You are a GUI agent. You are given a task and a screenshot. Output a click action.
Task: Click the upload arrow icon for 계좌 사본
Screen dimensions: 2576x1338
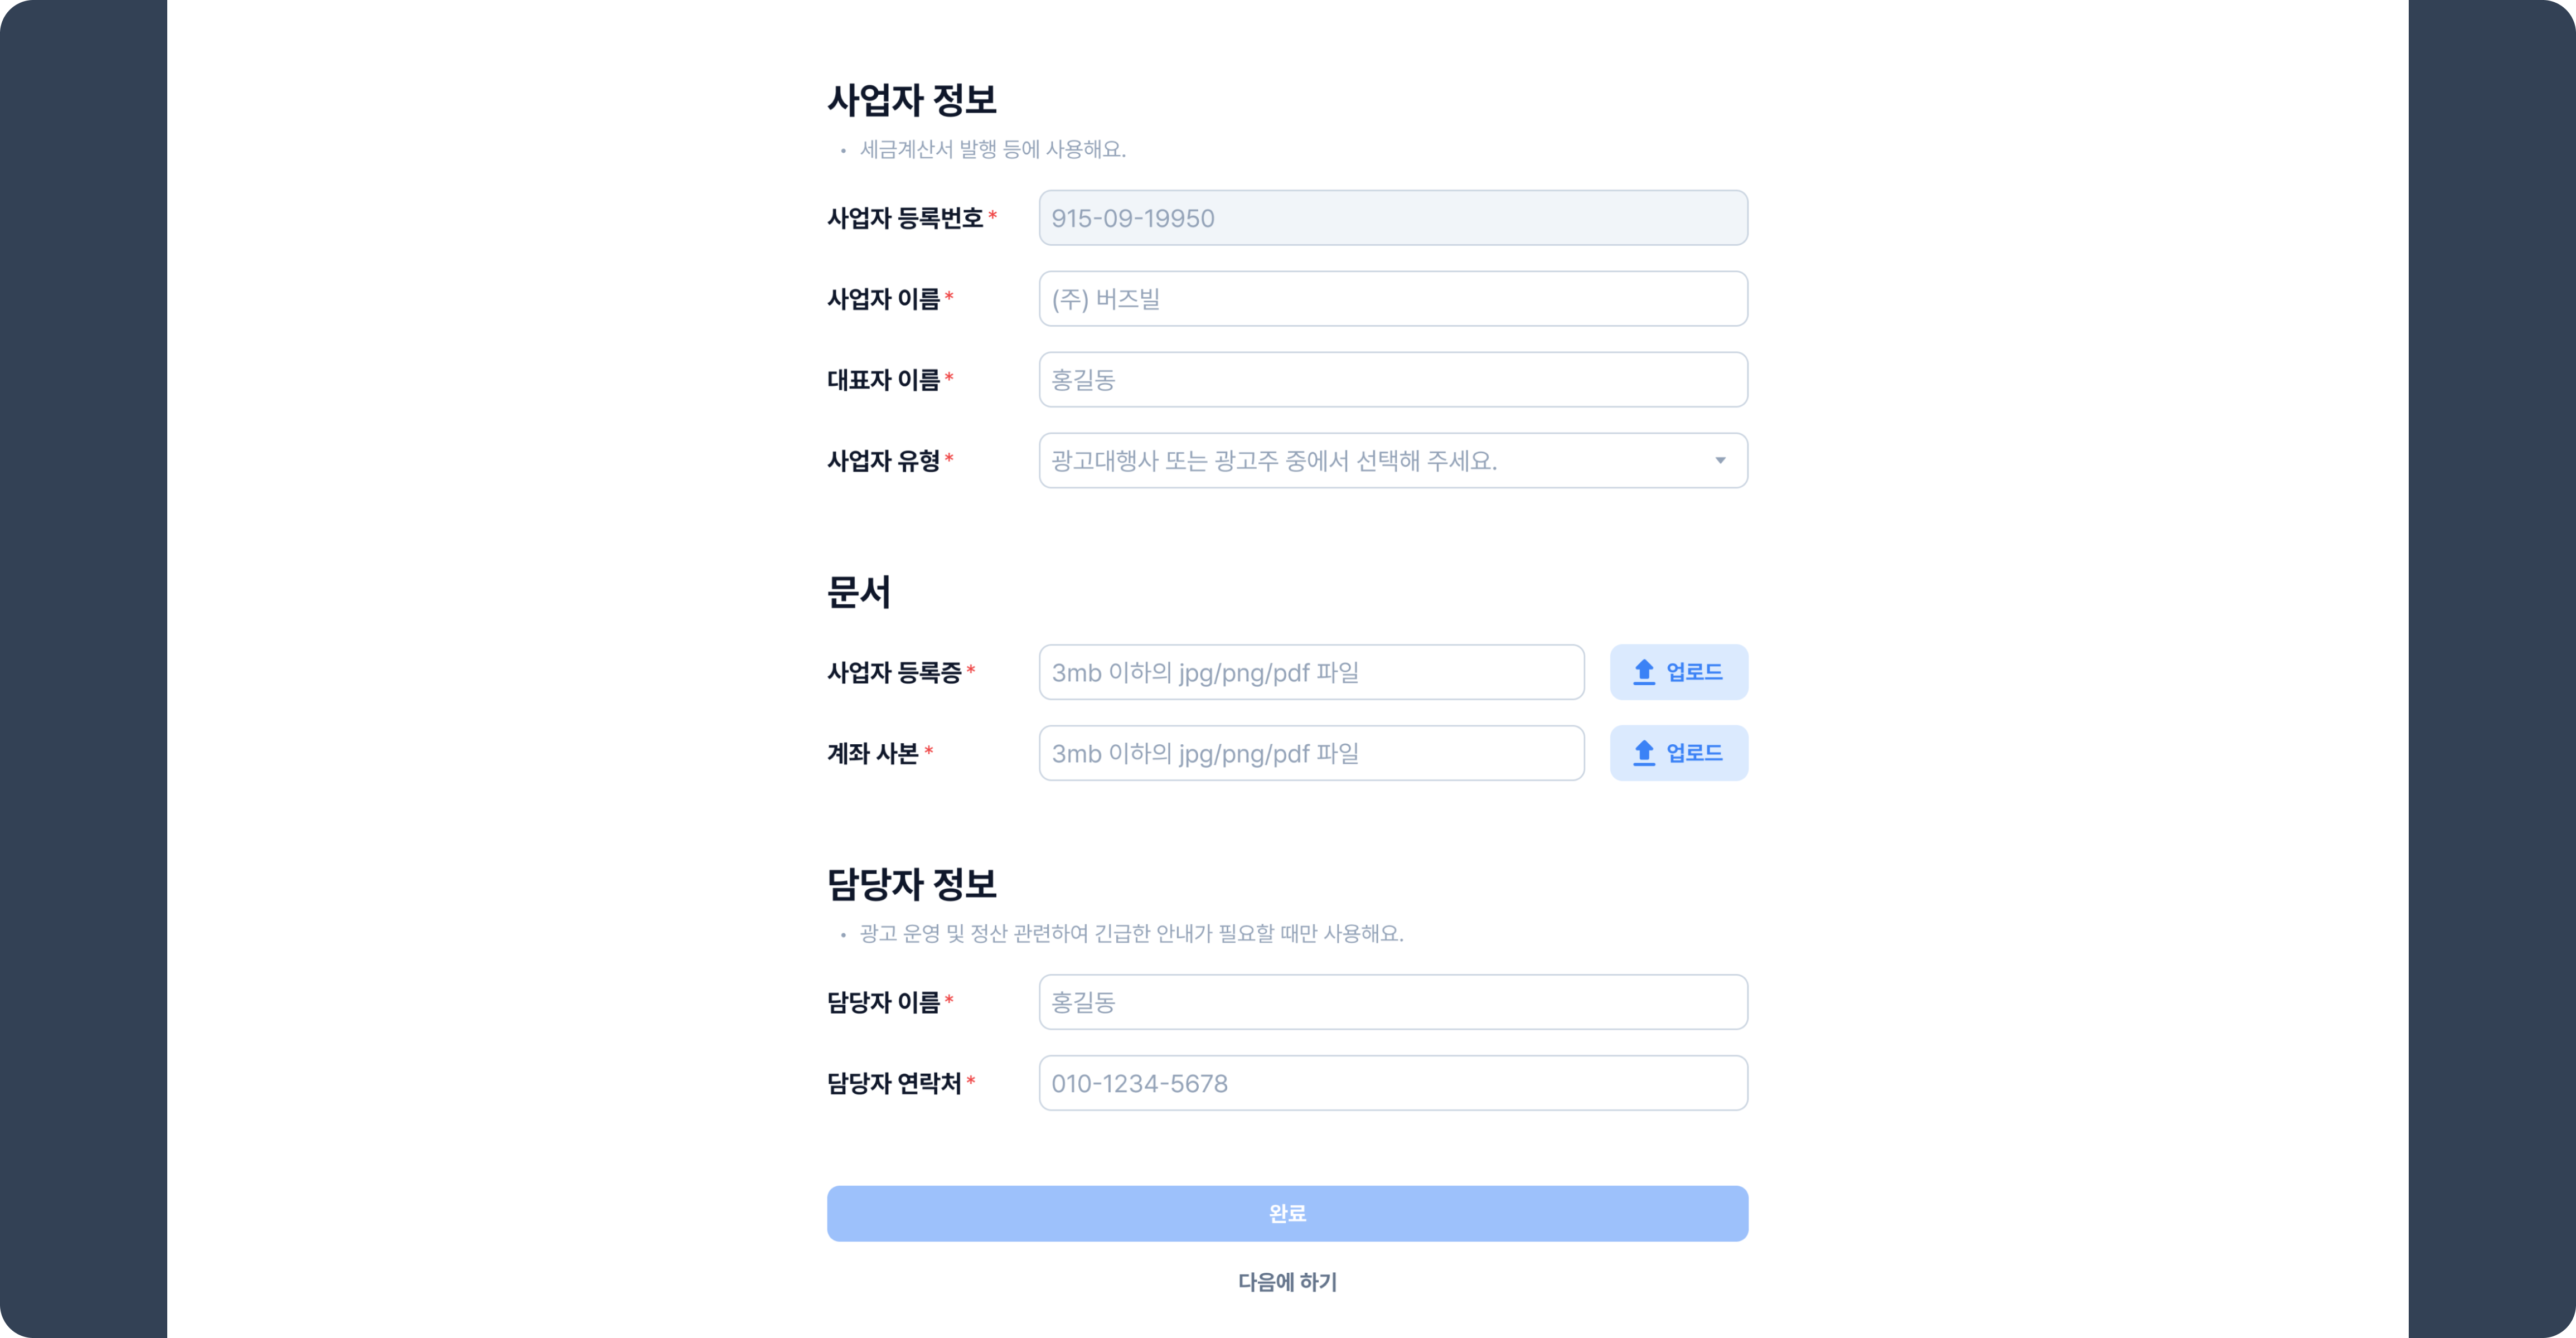tap(1644, 753)
